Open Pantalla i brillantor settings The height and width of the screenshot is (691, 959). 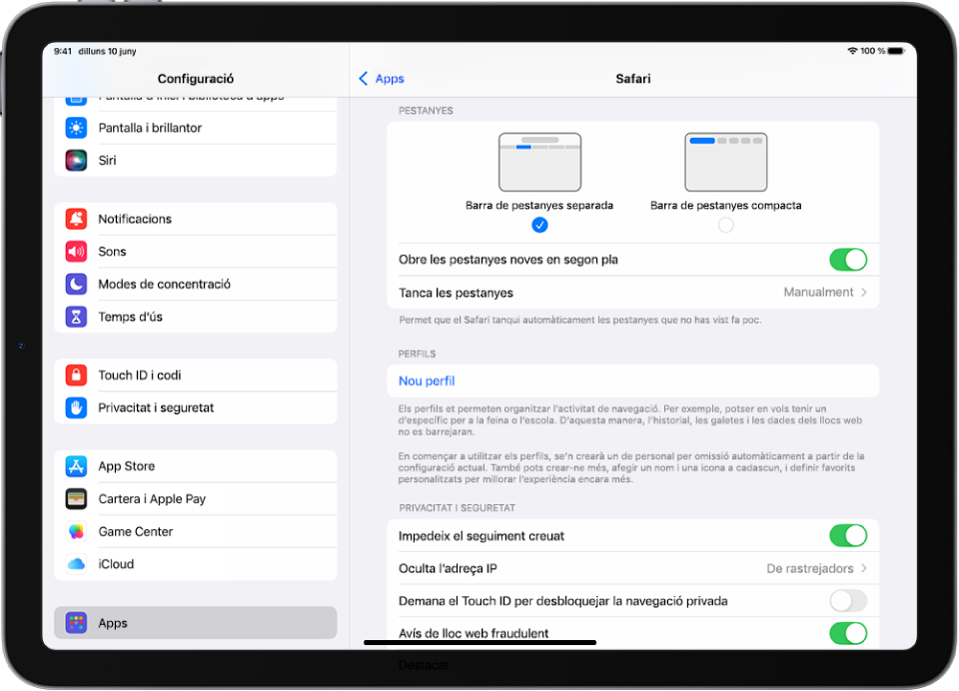click(196, 128)
